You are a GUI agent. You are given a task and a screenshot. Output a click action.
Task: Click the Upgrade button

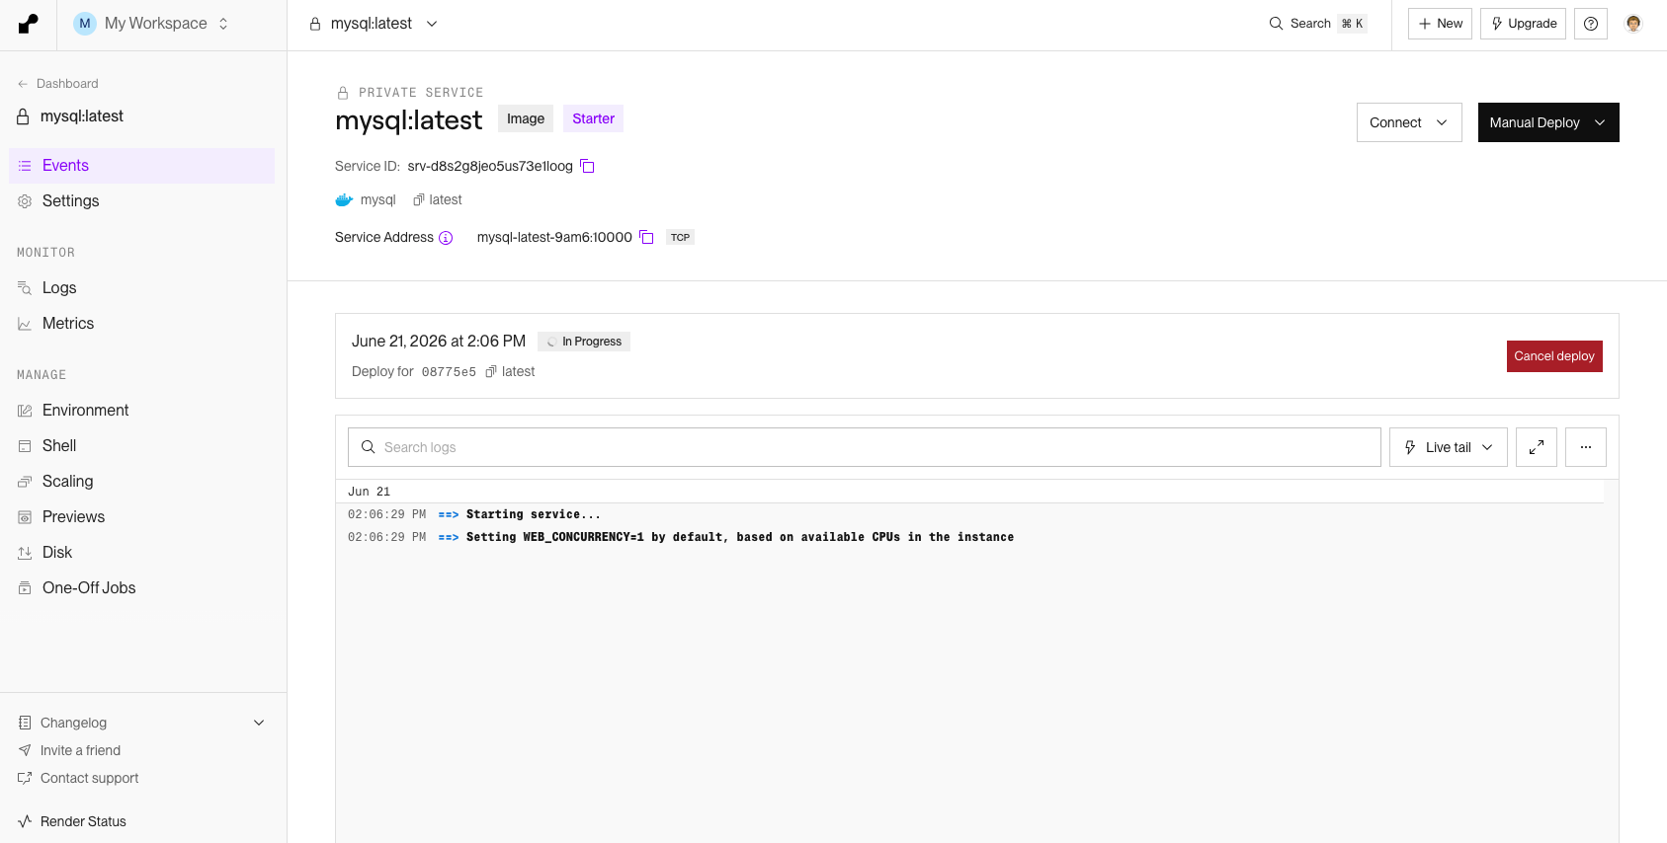pyautogui.click(x=1523, y=24)
